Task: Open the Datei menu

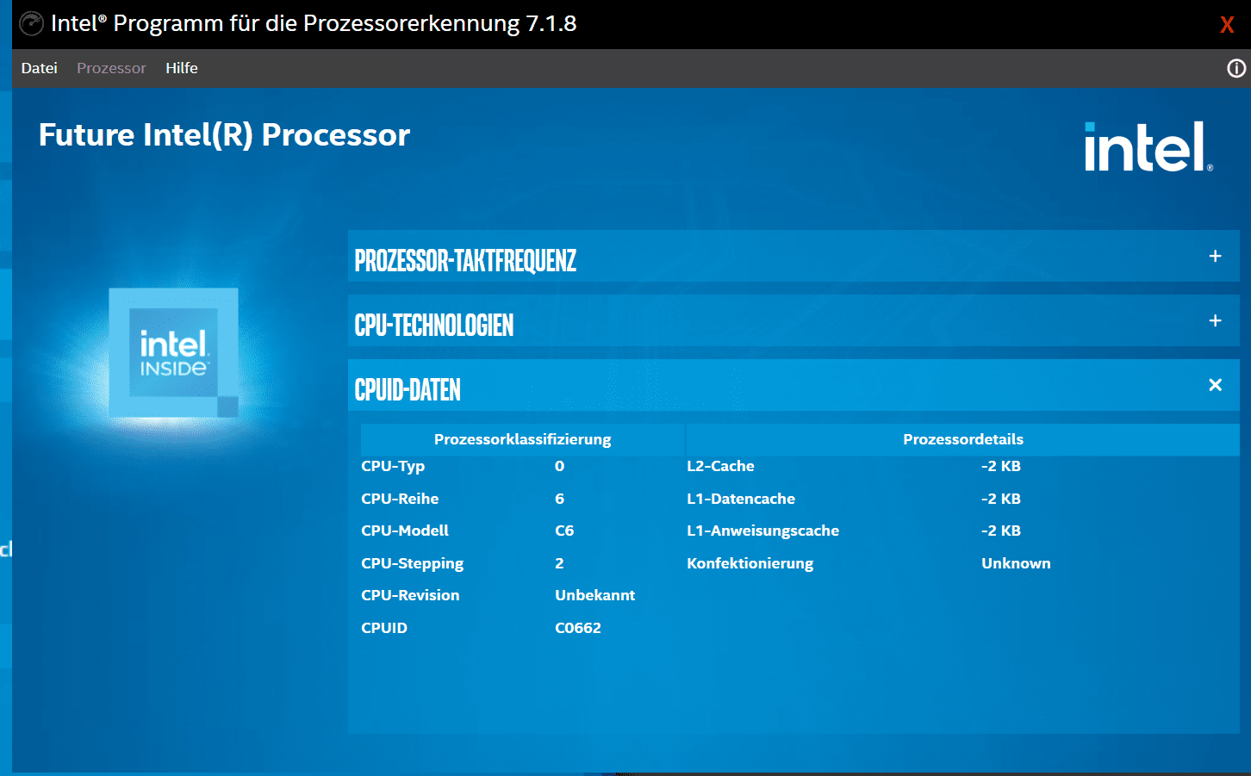Action: (x=39, y=68)
